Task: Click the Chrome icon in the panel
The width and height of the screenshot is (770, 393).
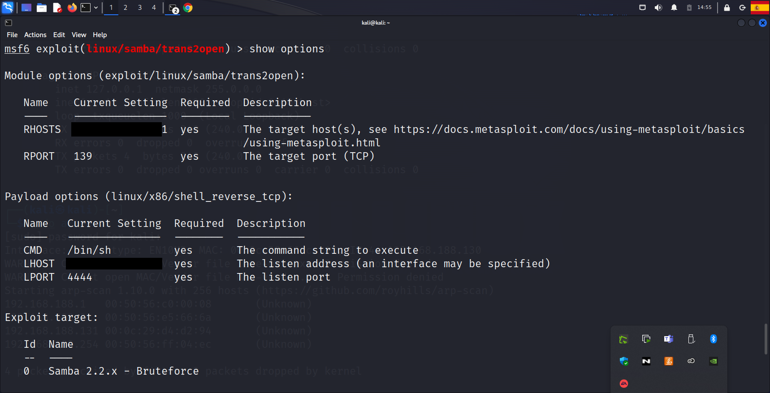Action: 188,8
